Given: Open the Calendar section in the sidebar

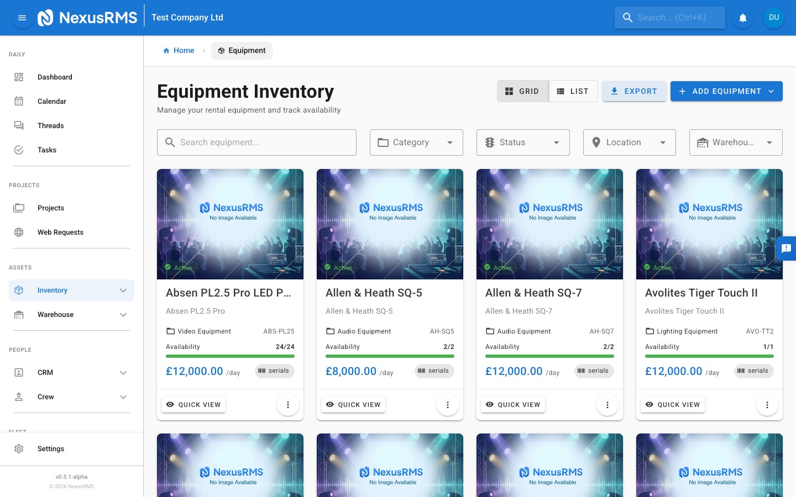Looking at the screenshot, I should tap(51, 101).
